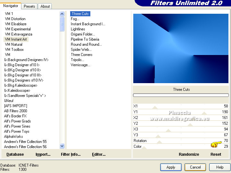Select VM Toolbox category
Screen dimensions: 231x173
(14, 50)
